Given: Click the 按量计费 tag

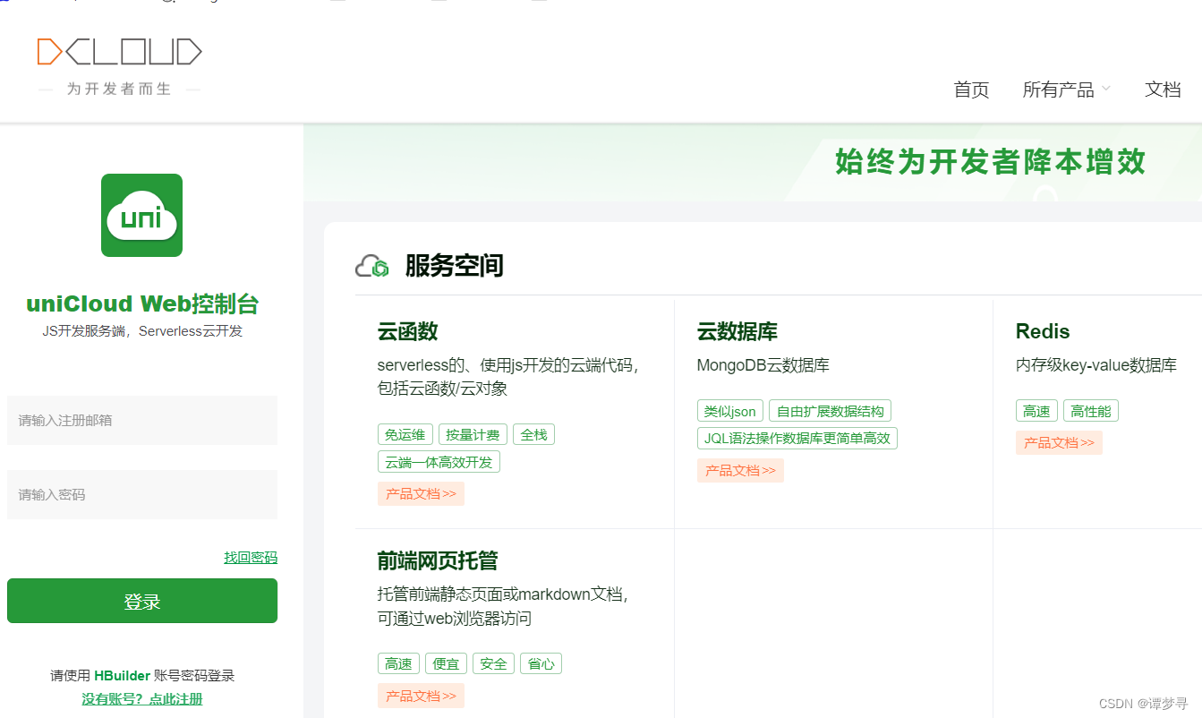Looking at the screenshot, I should tap(473, 435).
